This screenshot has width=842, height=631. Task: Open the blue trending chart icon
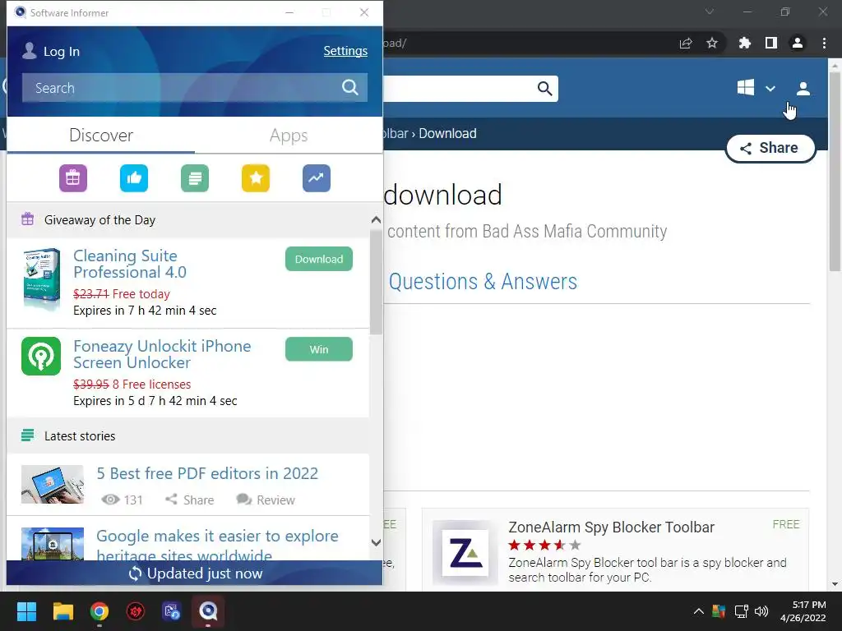coord(317,178)
